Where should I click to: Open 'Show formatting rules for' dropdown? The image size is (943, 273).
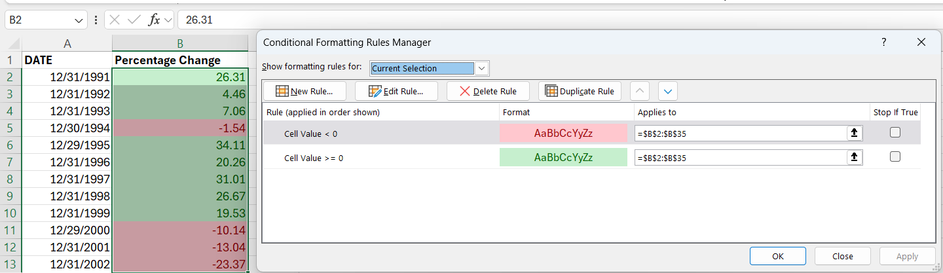pyautogui.click(x=482, y=68)
